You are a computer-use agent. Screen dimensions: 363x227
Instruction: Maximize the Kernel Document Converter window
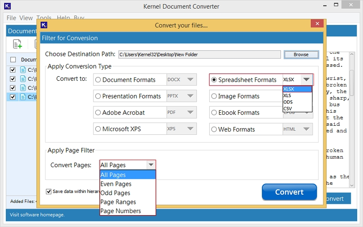tap(336, 5)
